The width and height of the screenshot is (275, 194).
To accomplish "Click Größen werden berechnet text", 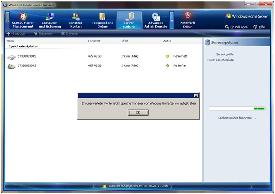I will pyautogui.click(x=237, y=118).
